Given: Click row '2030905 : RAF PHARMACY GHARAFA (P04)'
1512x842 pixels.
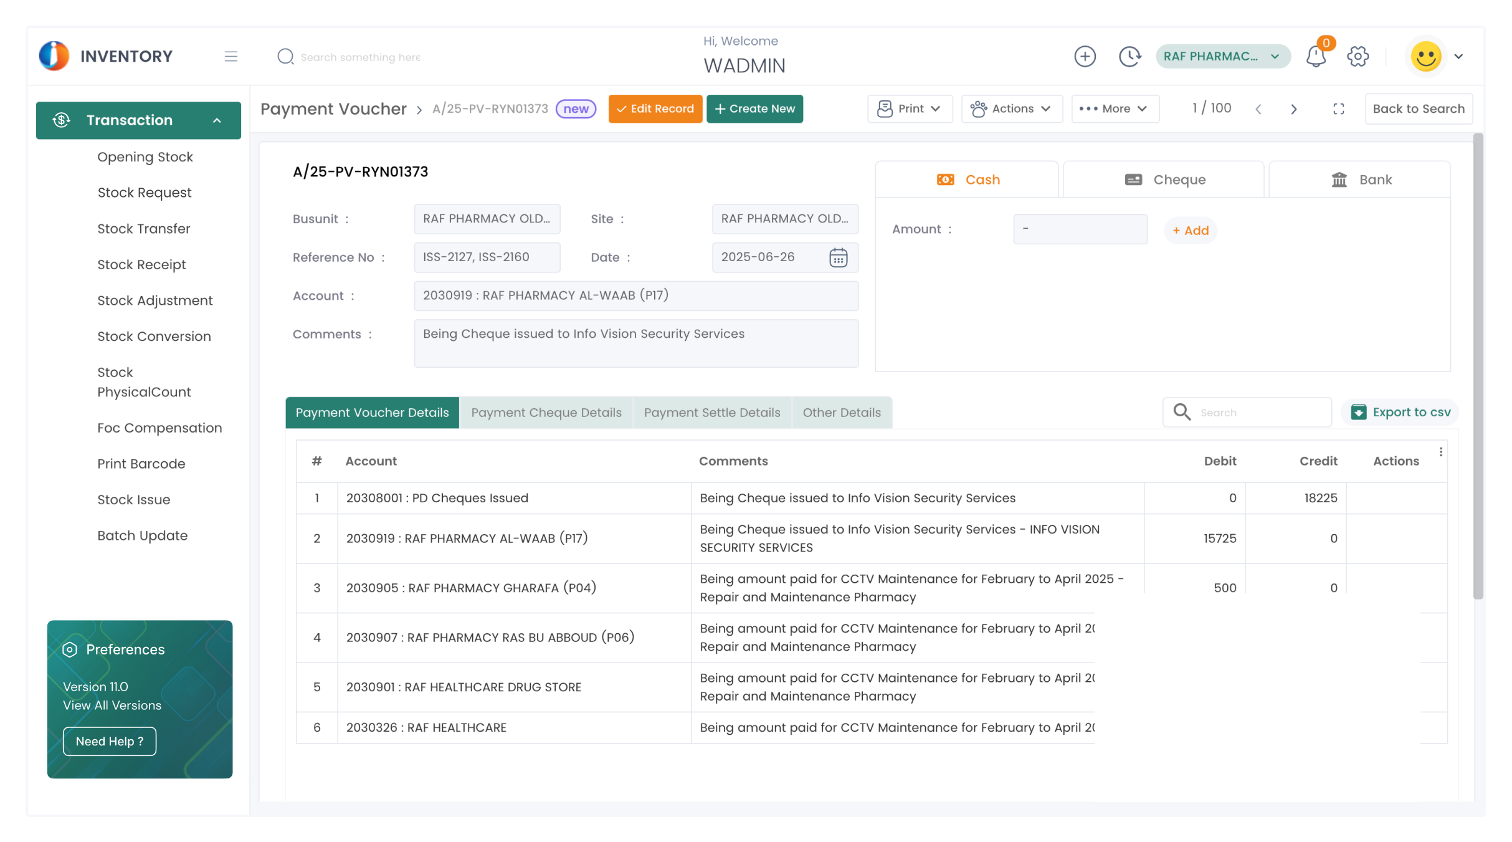Looking at the screenshot, I should coord(871,588).
